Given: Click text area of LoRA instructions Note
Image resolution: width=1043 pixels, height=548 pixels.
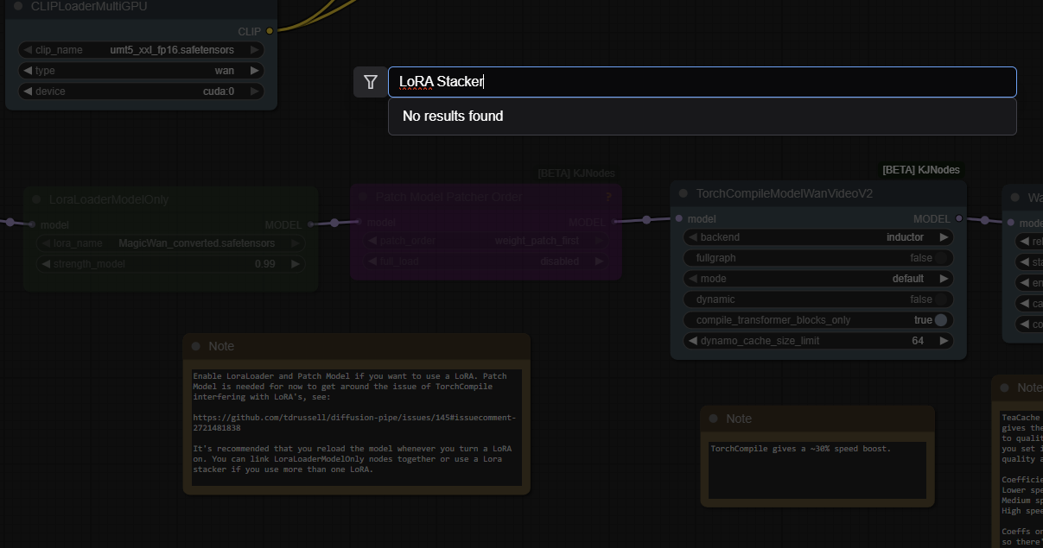Looking at the screenshot, I should coord(357,428).
